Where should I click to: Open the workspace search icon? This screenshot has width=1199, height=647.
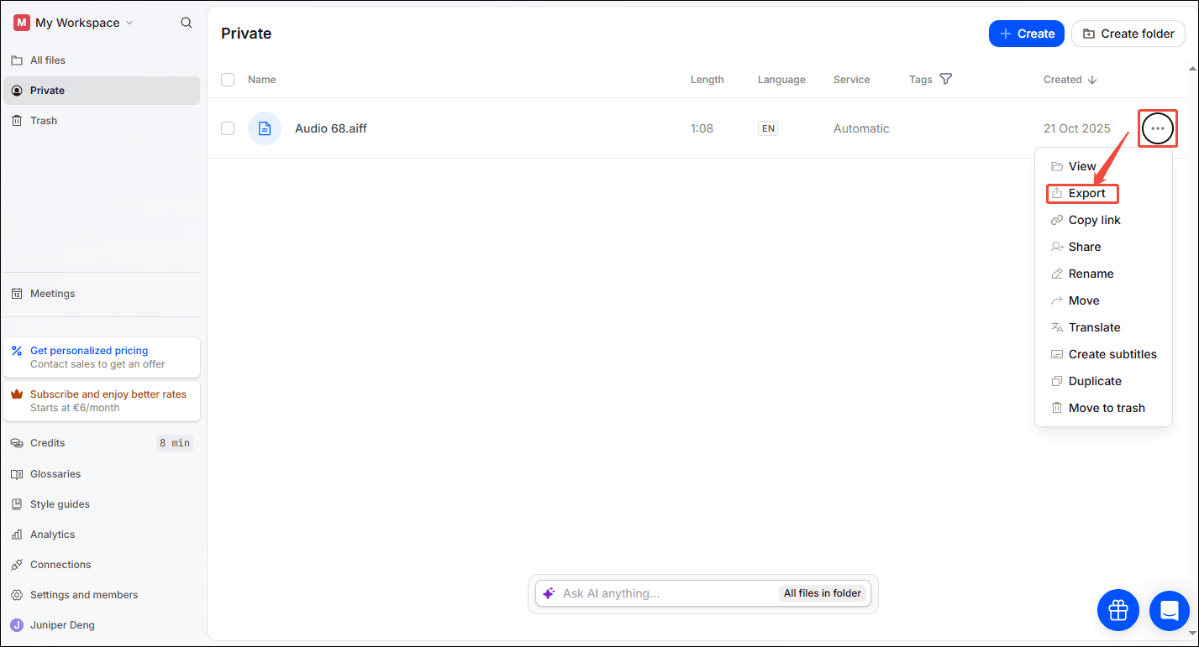point(187,23)
